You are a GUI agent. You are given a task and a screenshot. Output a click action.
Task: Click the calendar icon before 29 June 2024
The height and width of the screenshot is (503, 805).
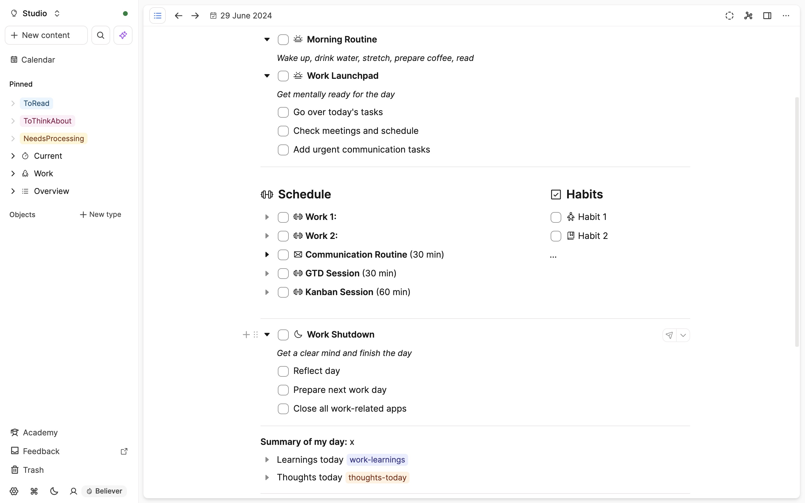click(213, 16)
